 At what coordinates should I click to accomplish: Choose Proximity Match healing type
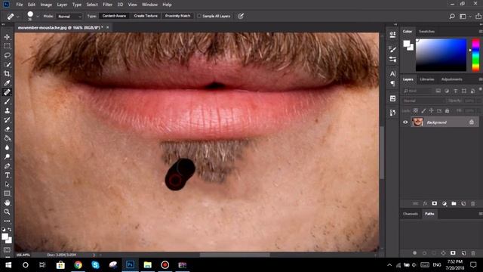coord(177,16)
